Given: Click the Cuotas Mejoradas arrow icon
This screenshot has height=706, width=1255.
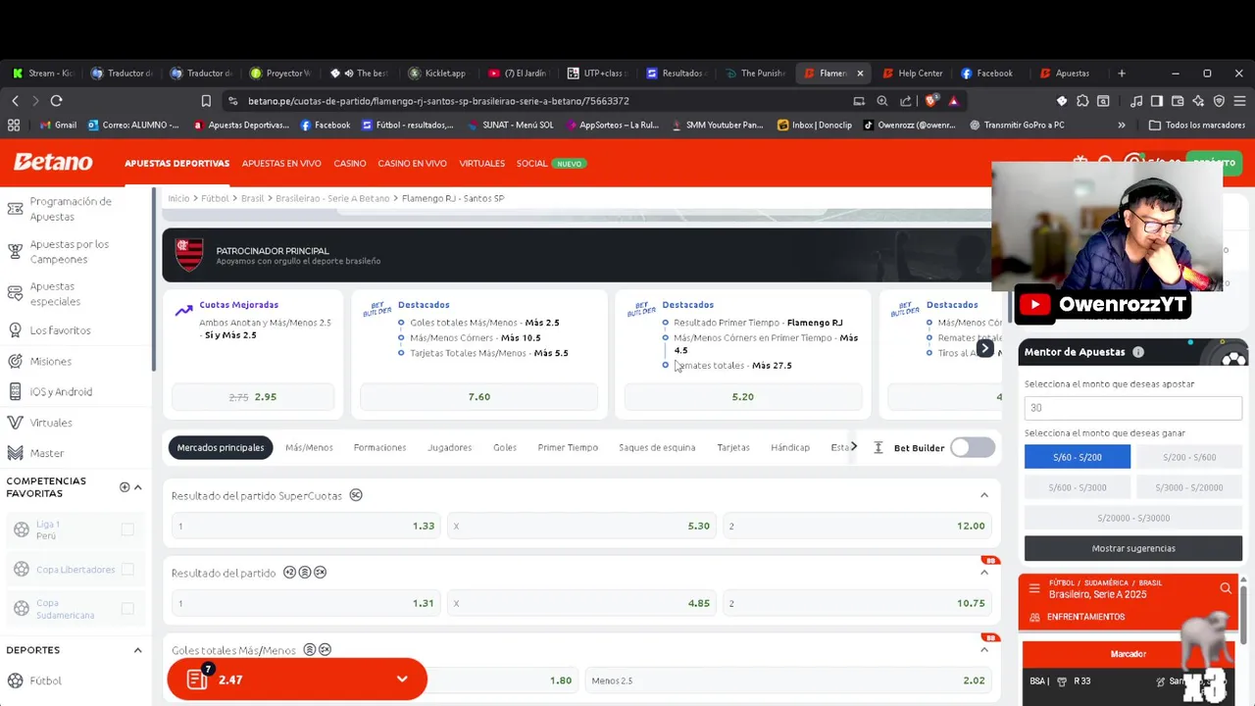Looking at the screenshot, I should [183, 311].
